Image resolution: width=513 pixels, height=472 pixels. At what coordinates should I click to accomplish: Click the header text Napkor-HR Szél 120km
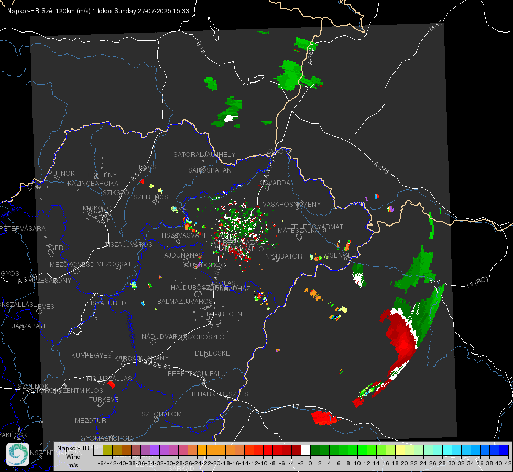tap(41, 11)
